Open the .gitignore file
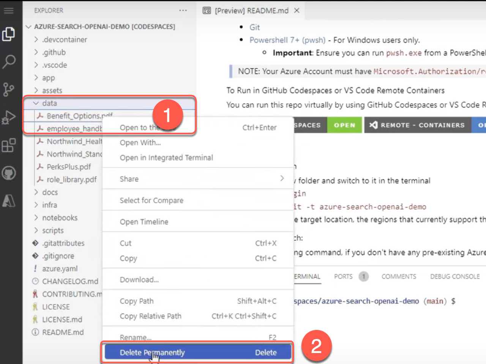This screenshot has height=364, width=486. (x=54, y=256)
